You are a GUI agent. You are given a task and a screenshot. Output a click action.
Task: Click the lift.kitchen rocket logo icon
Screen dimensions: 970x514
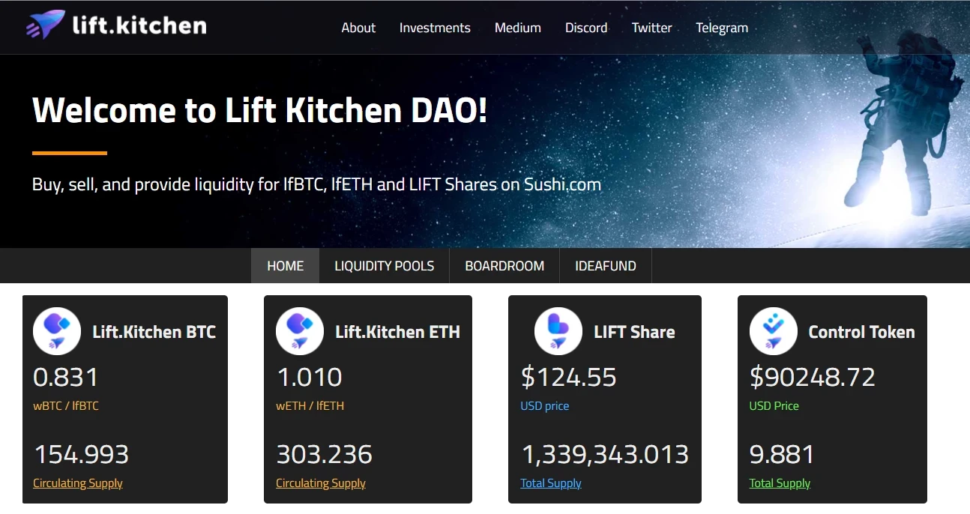click(x=45, y=26)
